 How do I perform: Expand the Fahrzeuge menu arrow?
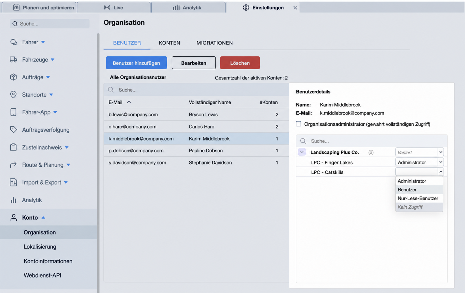pyautogui.click(x=53, y=60)
